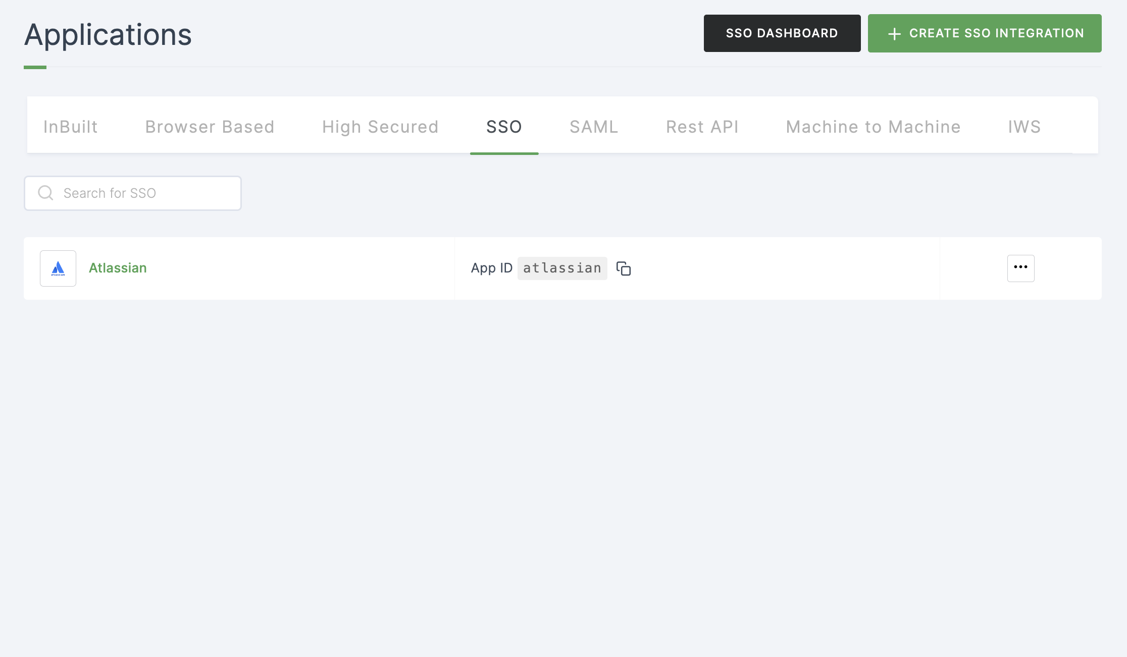1127x657 pixels.
Task: Click the copy clipboard icon next to atlassian
Action: pos(624,268)
